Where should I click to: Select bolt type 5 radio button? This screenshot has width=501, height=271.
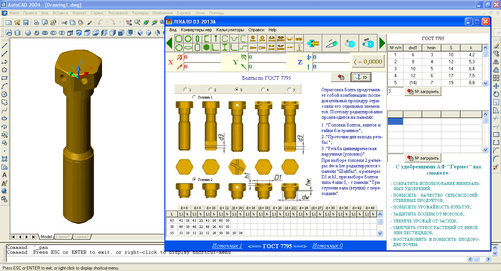290,89
